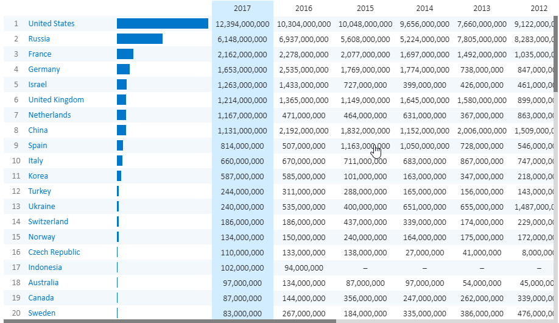The height and width of the screenshot is (323, 559).
Task: Open the China country link
Action: (38, 130)
